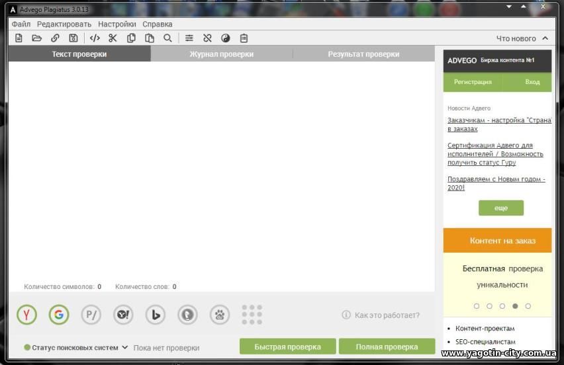
Task: Select the fifth carousel dot
Action: [528, 306]
